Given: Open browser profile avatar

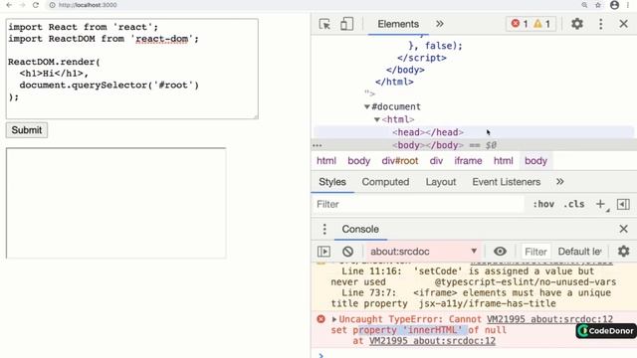Looking at the screenshot, I should 614,5.
